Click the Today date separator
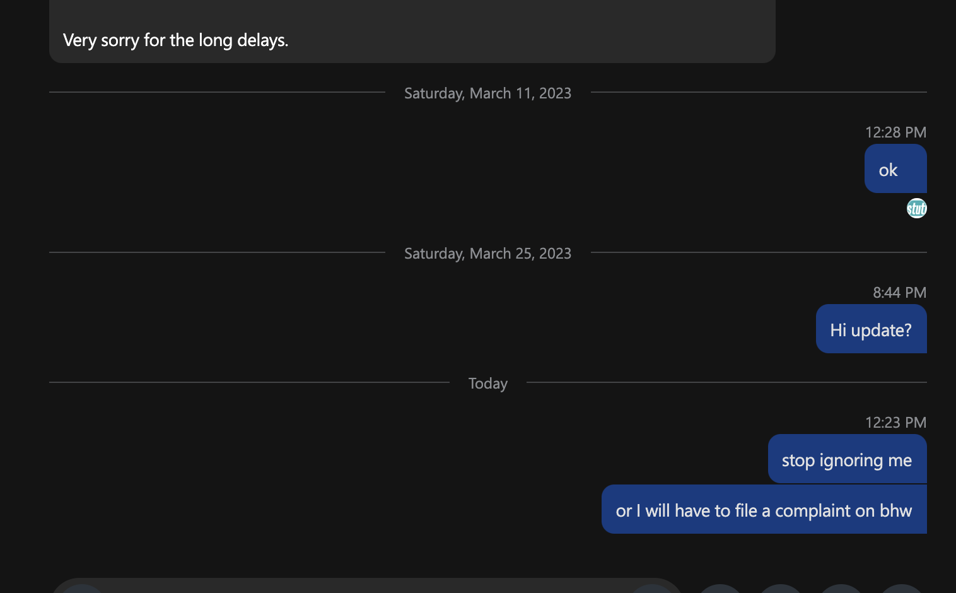 click(488, 383)
